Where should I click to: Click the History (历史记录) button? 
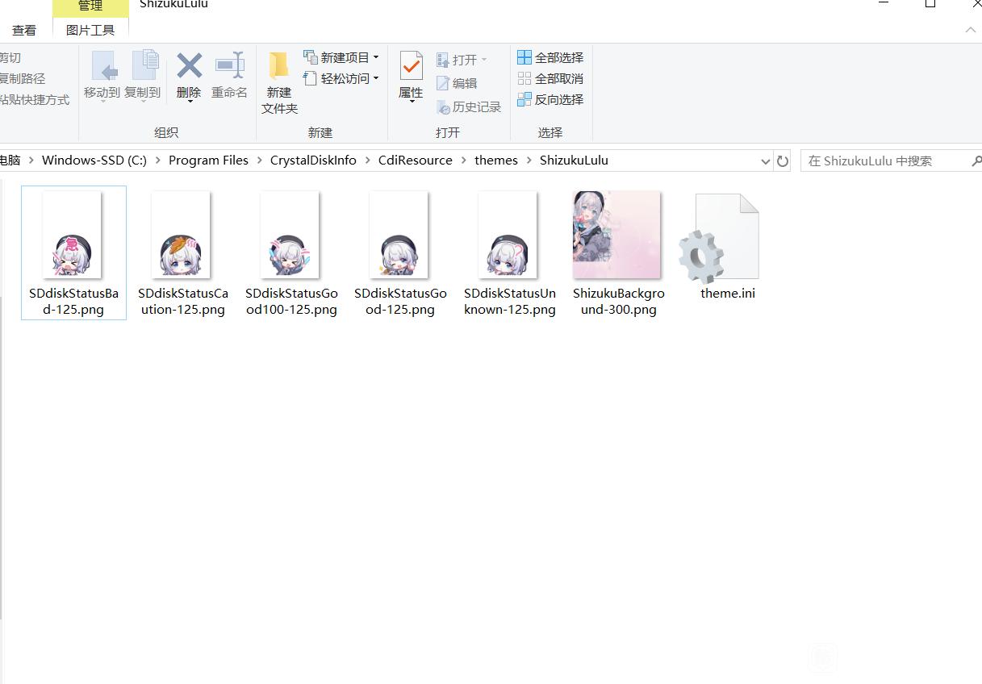(469, 106)
